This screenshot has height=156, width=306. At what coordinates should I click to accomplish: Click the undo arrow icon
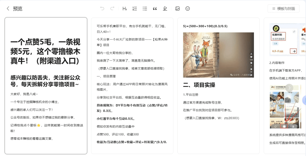point(102,8)
